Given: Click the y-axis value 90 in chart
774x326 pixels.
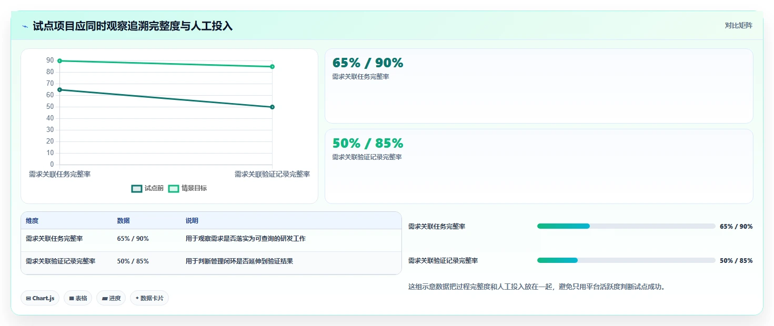Looking at the screenshot, I should pos(50,60).
